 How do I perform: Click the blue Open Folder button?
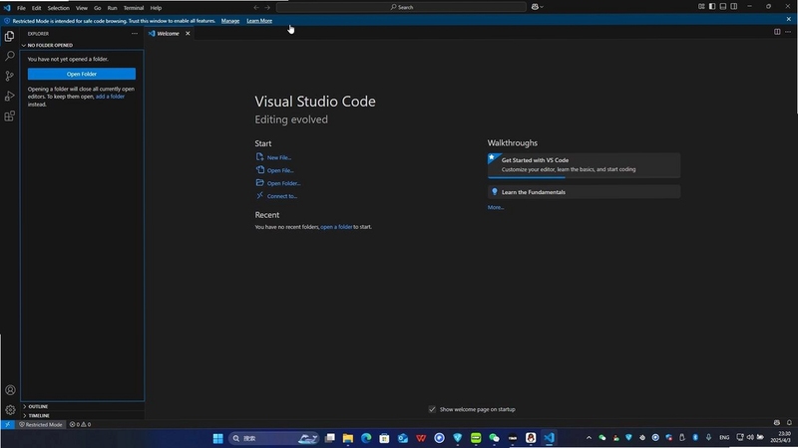82,74
